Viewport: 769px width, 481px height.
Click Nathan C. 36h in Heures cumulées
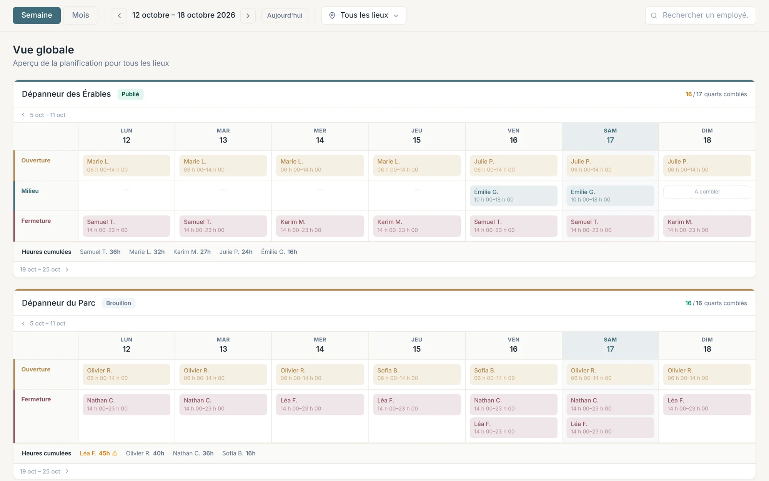tap(193, 453)
